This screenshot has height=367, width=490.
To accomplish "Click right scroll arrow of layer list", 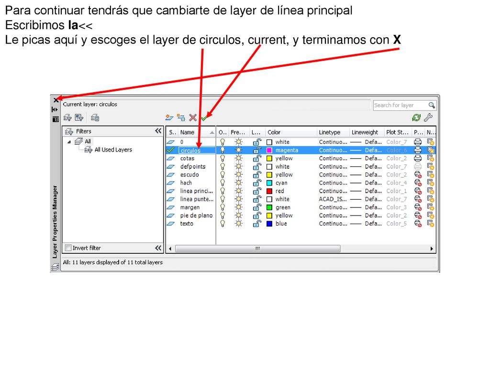I will pos(432,248).
